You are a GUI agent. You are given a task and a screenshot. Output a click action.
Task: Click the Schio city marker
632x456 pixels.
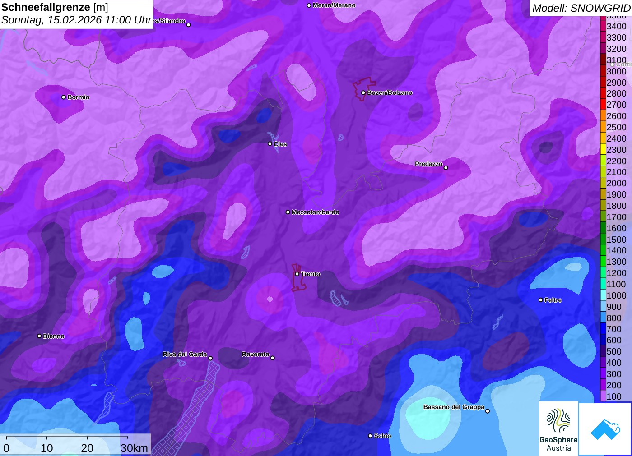tap(370, 436)
